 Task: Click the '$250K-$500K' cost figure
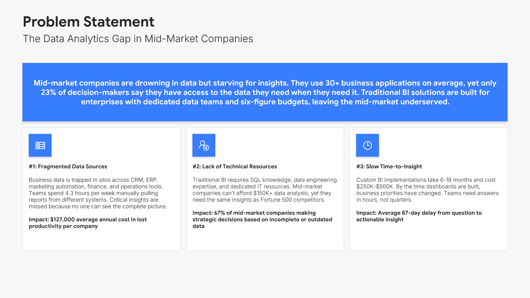tap(375, 187)
